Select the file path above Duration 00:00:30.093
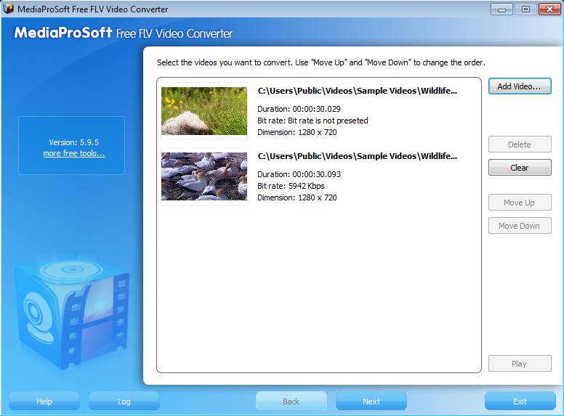This screenshot has width=564, height=416. (358, 156)
